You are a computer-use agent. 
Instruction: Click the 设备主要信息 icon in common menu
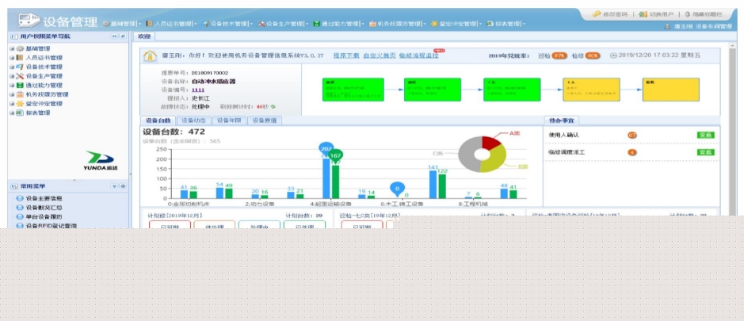pyautogui.click(x=20, y=198)
